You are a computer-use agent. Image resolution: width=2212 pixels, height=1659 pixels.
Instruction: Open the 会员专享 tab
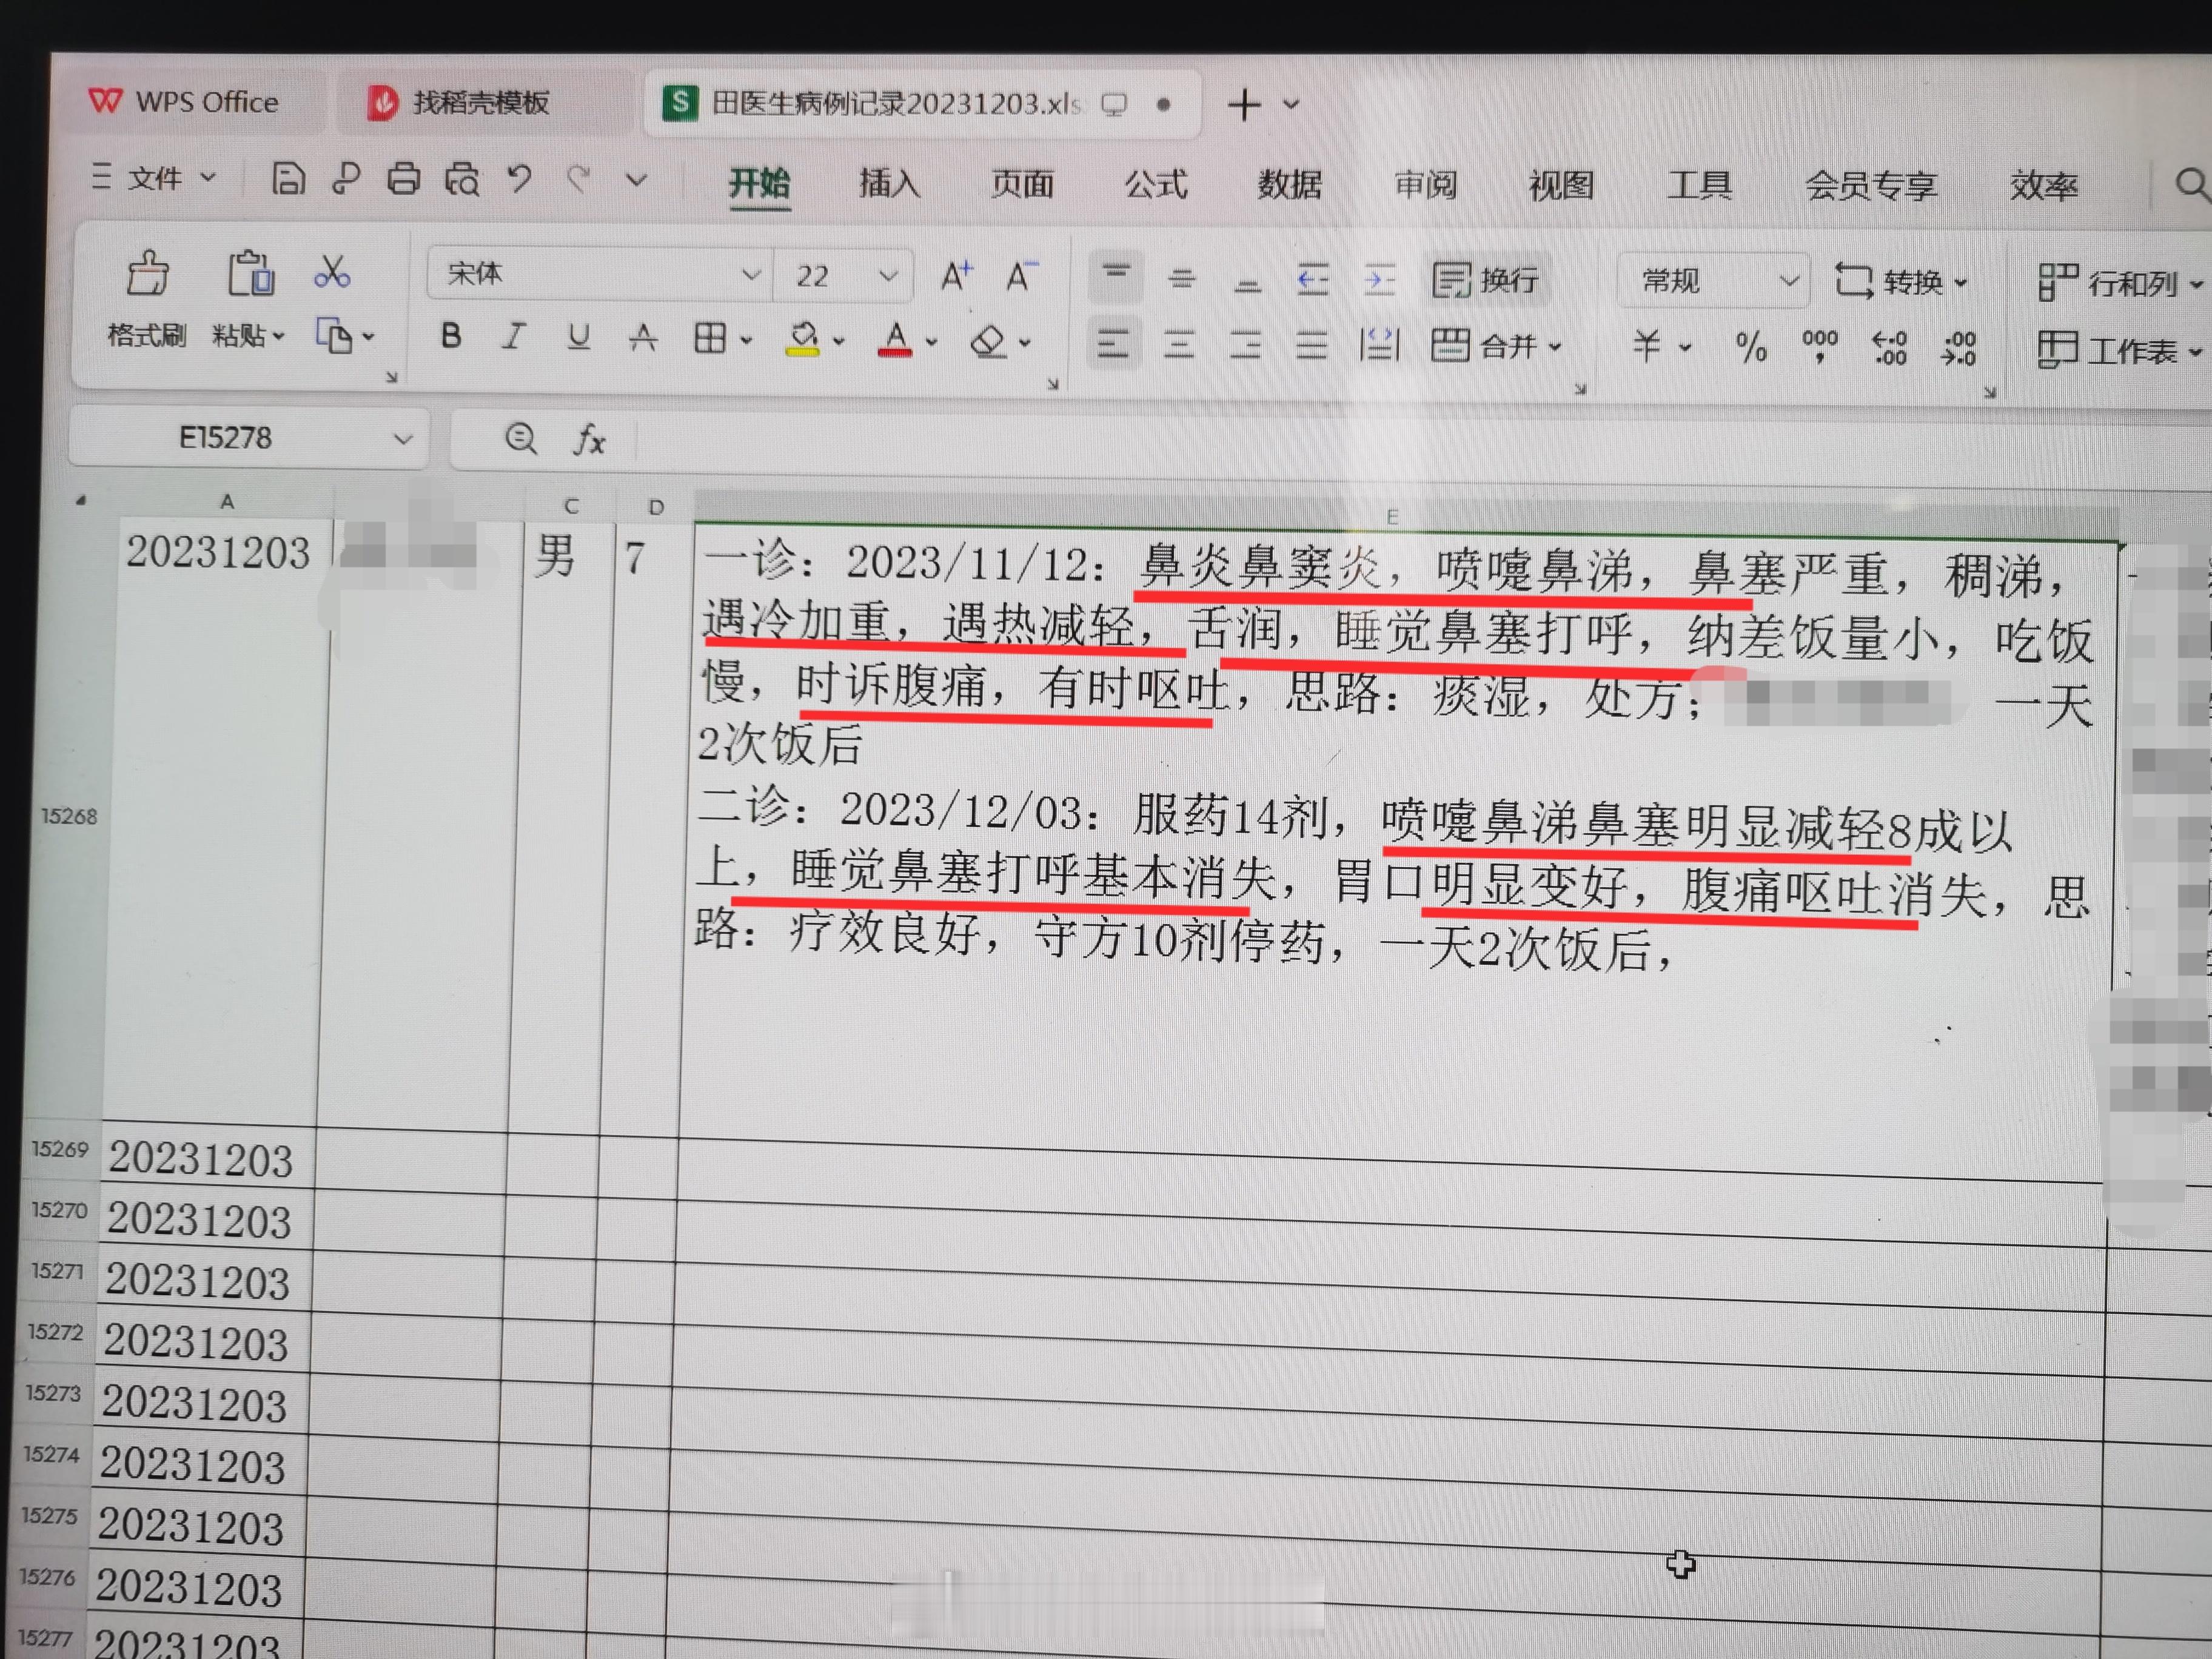(1871, 186)
